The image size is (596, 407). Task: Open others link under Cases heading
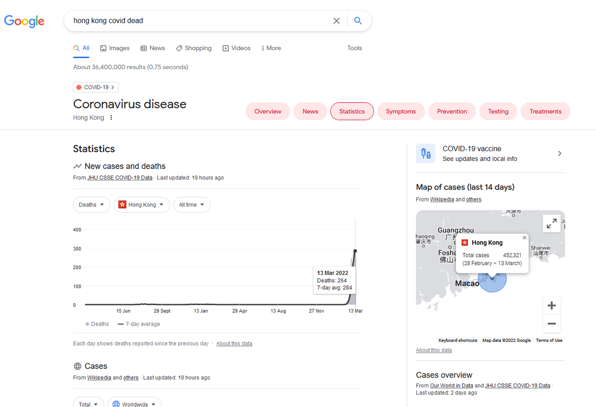pyautogui.click(x=131, y=377)
